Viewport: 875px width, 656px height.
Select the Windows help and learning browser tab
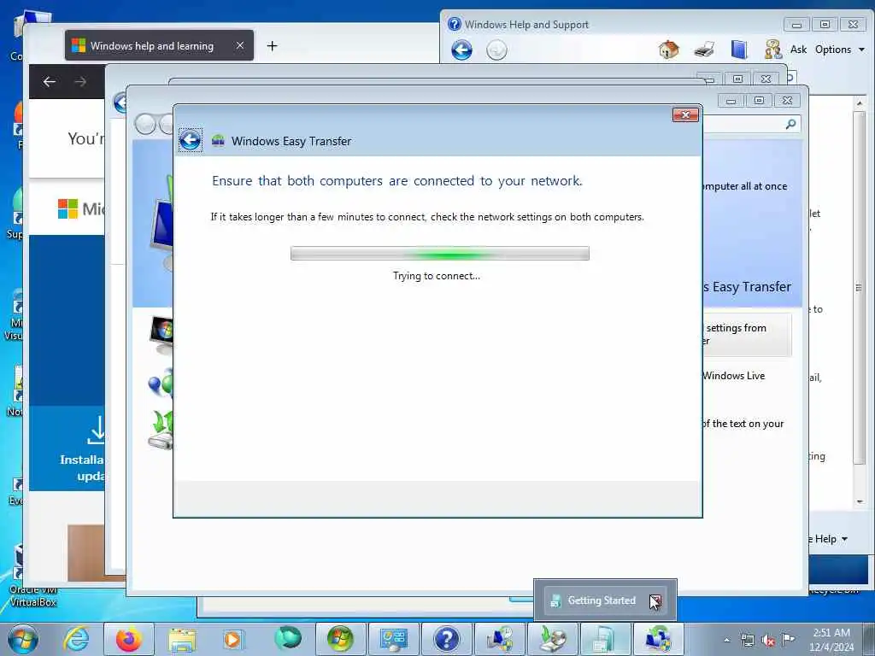pyautogui.click(x=159, y=46)
